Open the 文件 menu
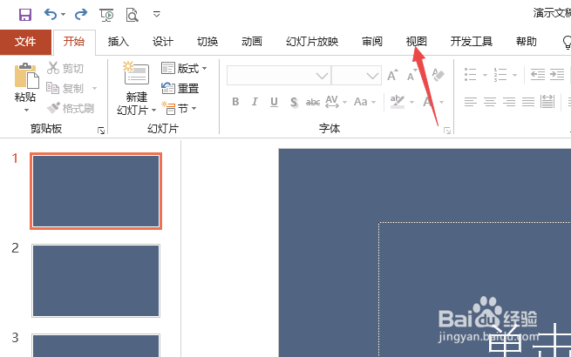 pyautogui.click(x=25, y=42)
